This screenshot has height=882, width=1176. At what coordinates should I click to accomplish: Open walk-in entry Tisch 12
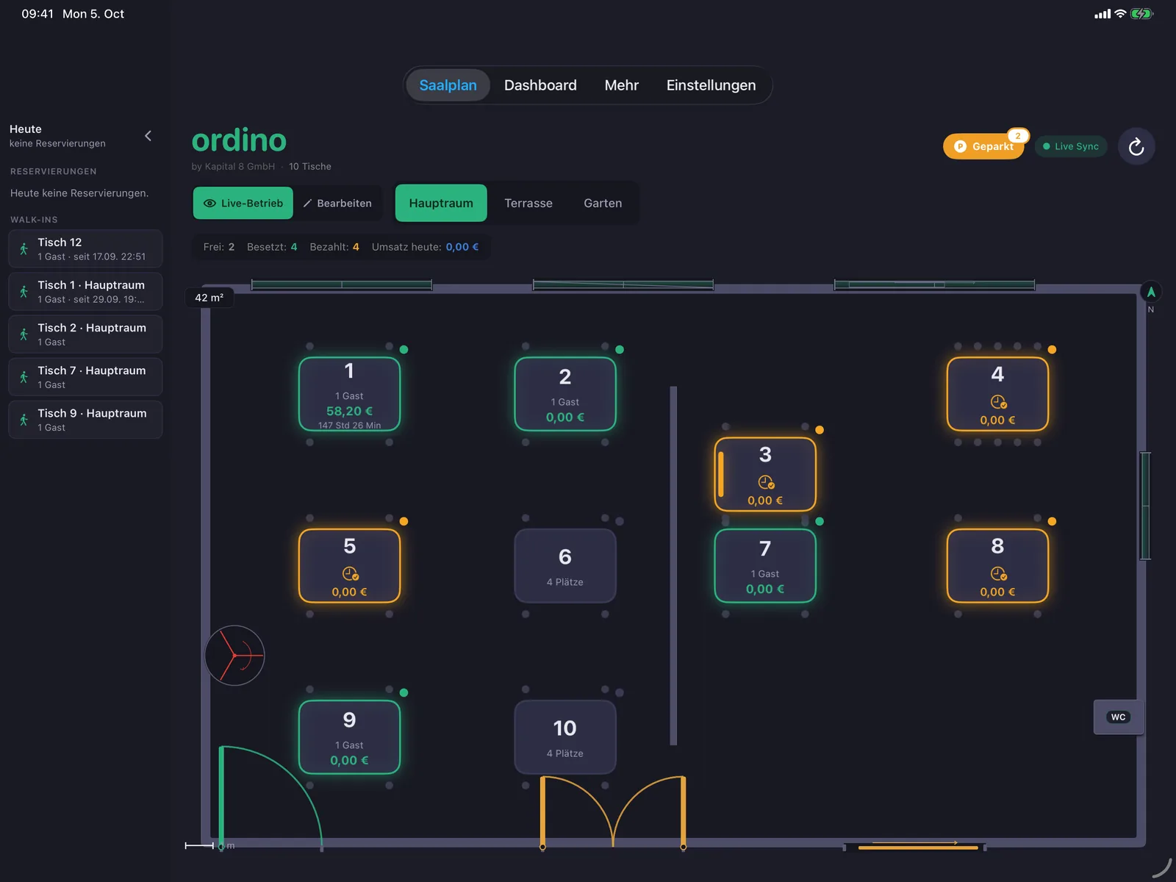pyautogui.click(x=85, y=248)
